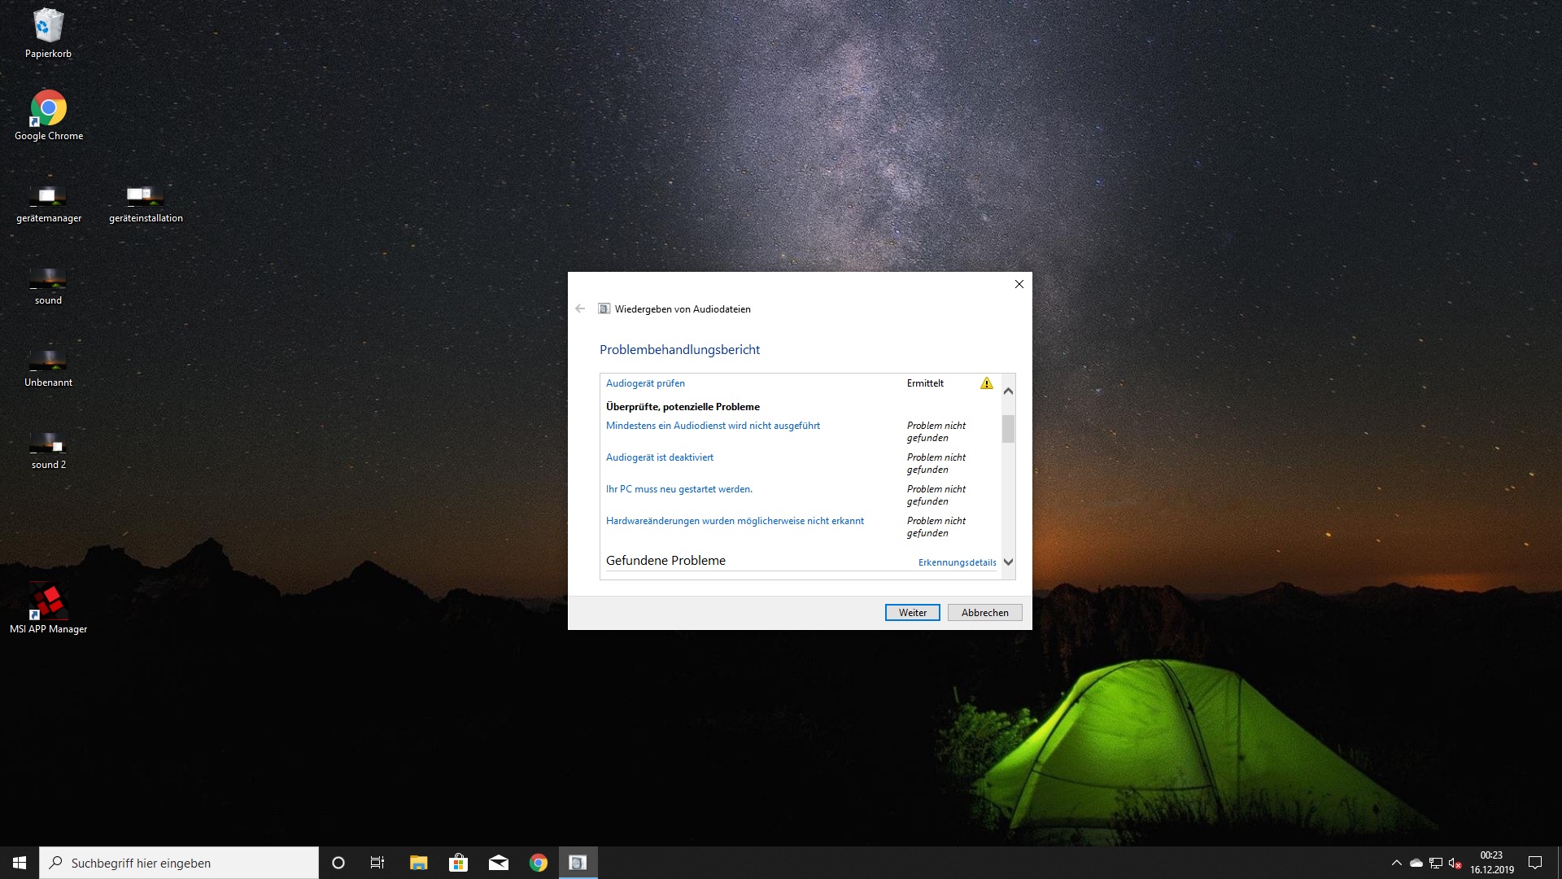Select the geräteinstallation desktop file
This screenshot has height=879, width=1562.
tap(146, 195)
